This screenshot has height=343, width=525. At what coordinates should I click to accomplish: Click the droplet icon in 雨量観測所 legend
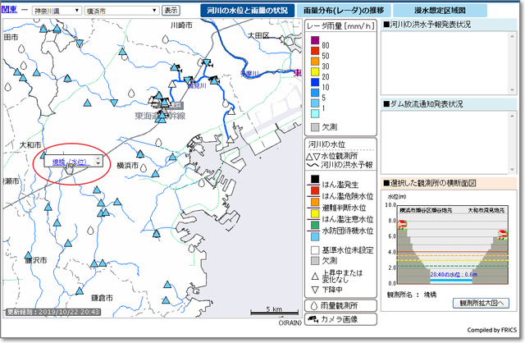coord(312,304)
